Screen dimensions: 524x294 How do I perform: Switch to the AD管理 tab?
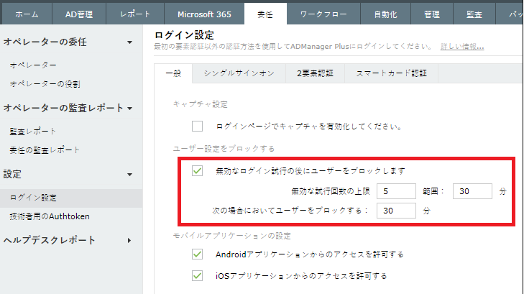pos(79,14)
